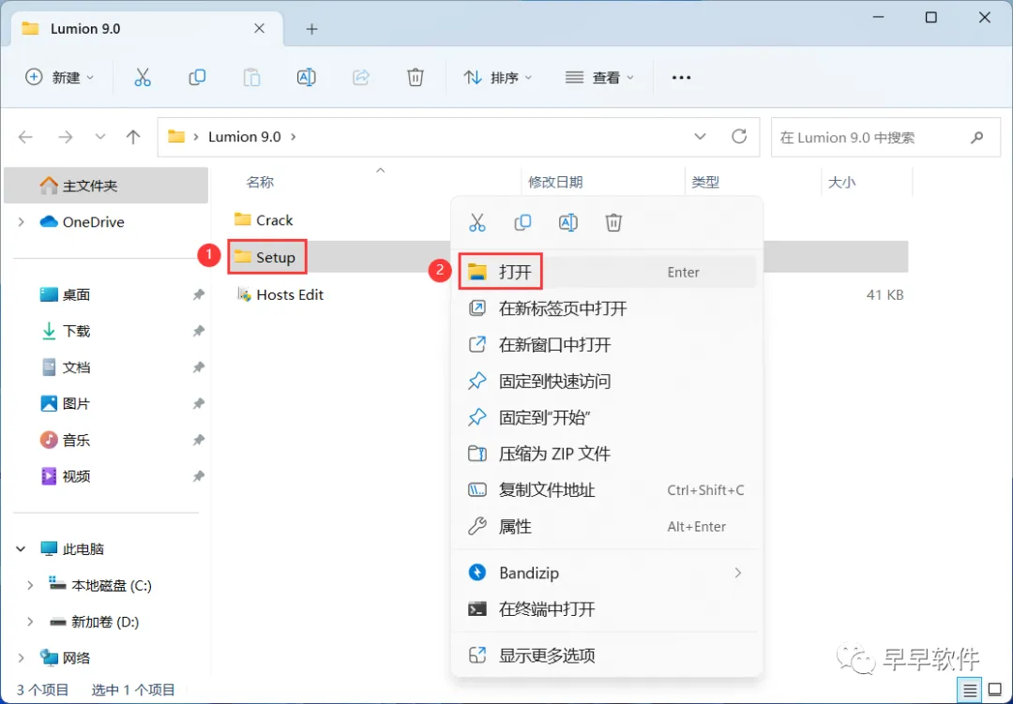Image resolution: width=1013 pixels, height=704 pixels.
Task: Click the Rename icon in the toolbar
Action: 306,78
